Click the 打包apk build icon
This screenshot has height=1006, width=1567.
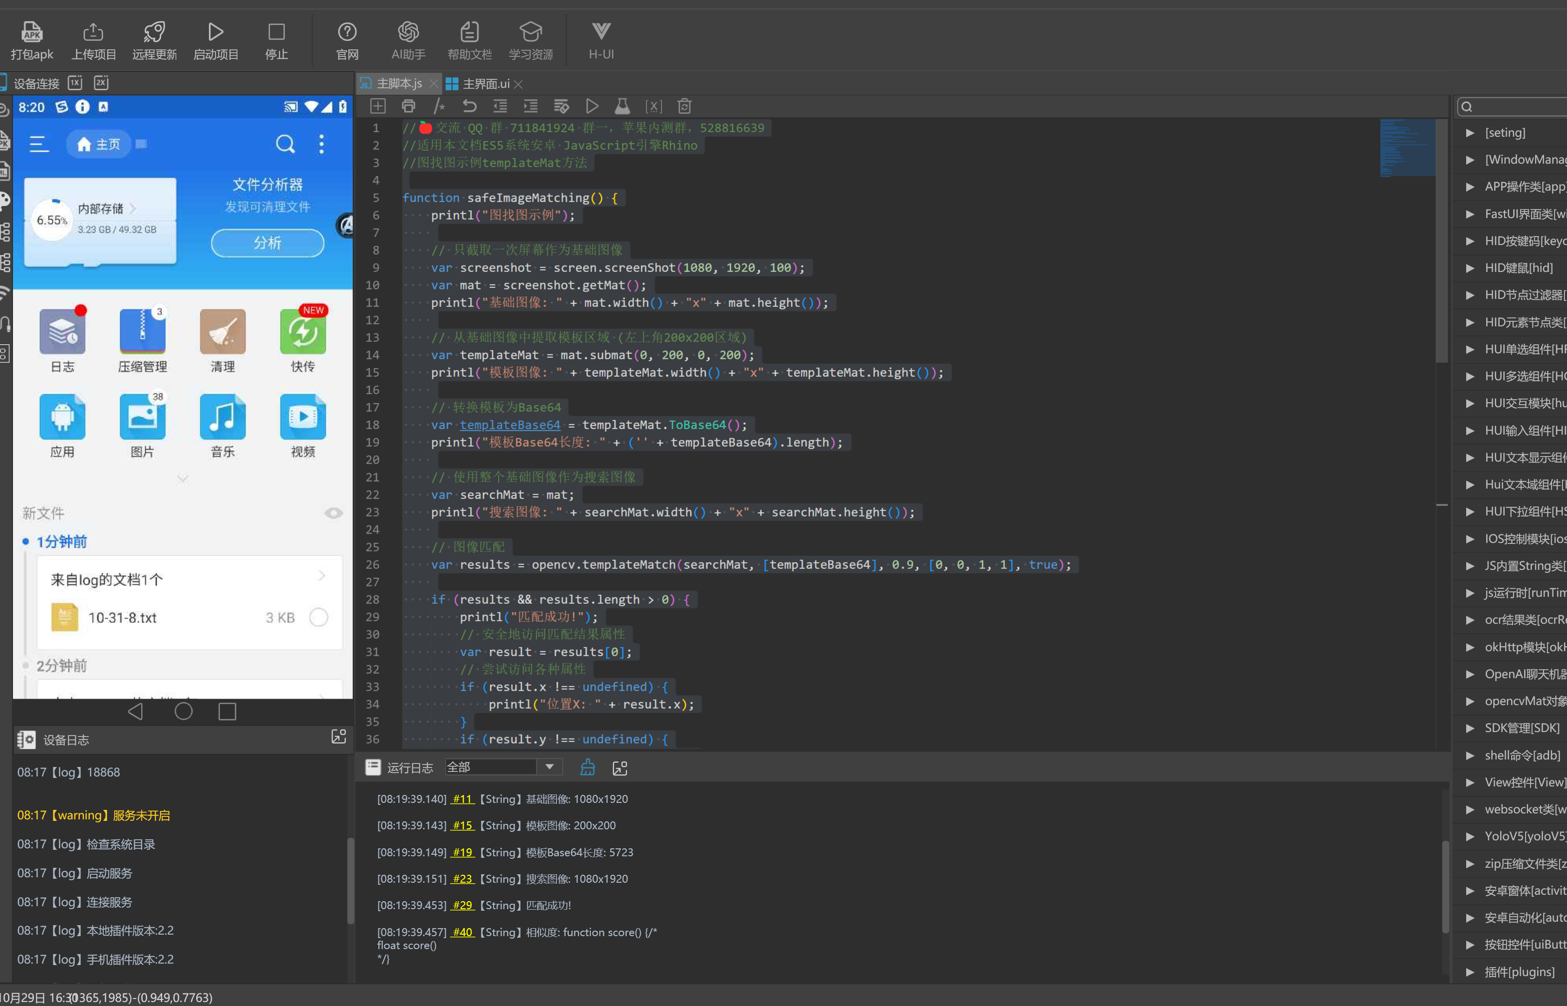pos(31,32)
